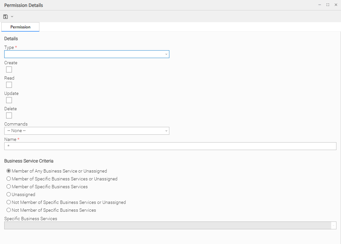This screenshot has height=244, width=341.
Task: Close the Permission Details window
Action: coord(336,5)
